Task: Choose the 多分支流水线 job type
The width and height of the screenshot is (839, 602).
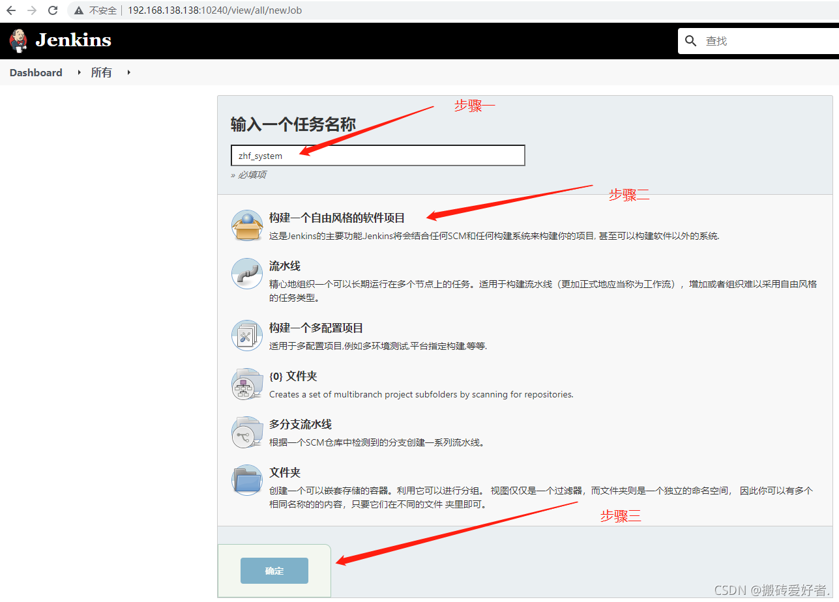Action: (x=301, y=424)
